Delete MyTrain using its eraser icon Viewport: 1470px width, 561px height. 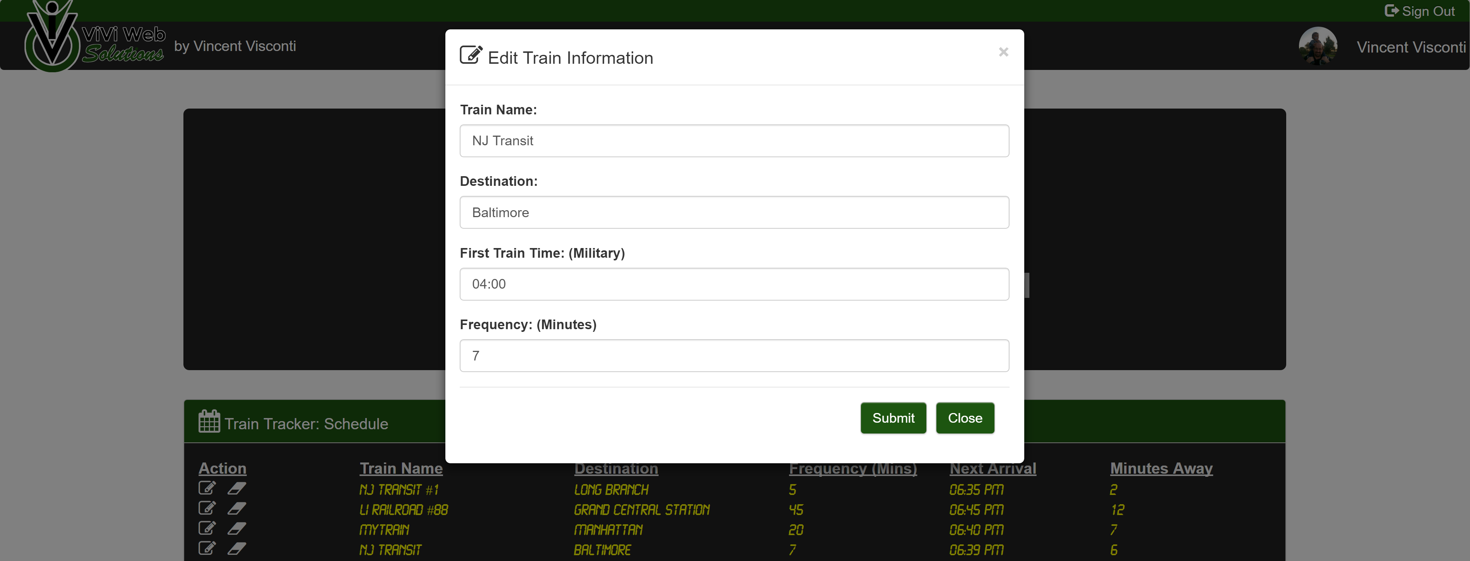pos(237,529)
